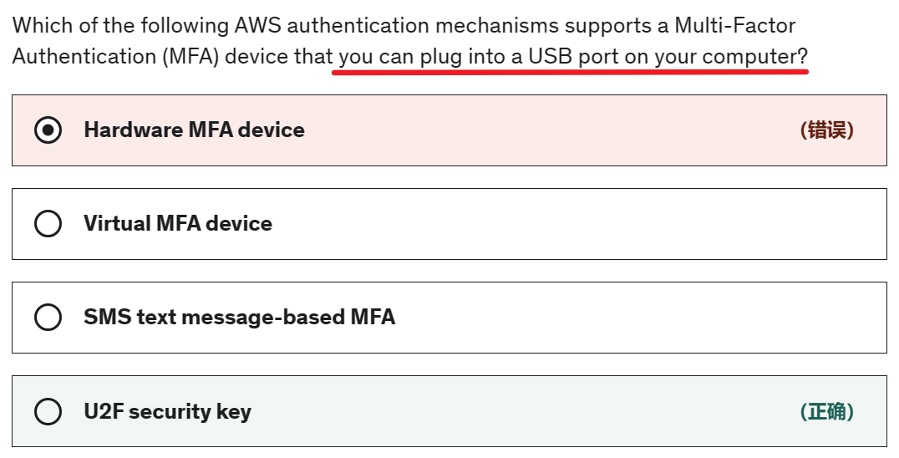Click the "Virtual MFA device" answer text
The width and height of the screenshot is (899, 458).
[x=178, y=224]
